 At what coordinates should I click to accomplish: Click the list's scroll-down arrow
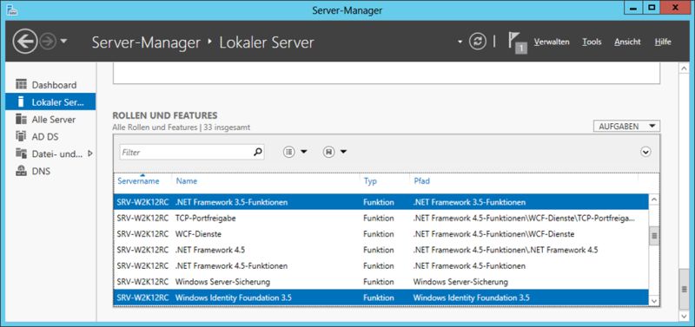[654, 301]
